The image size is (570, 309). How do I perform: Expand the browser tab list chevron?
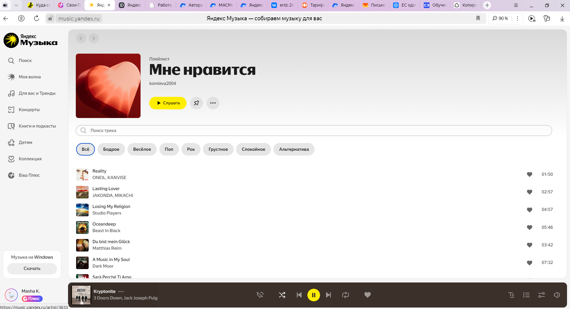click(x=16, y=5)
